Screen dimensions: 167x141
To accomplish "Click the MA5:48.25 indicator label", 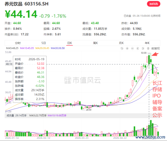I will (12, 48).
